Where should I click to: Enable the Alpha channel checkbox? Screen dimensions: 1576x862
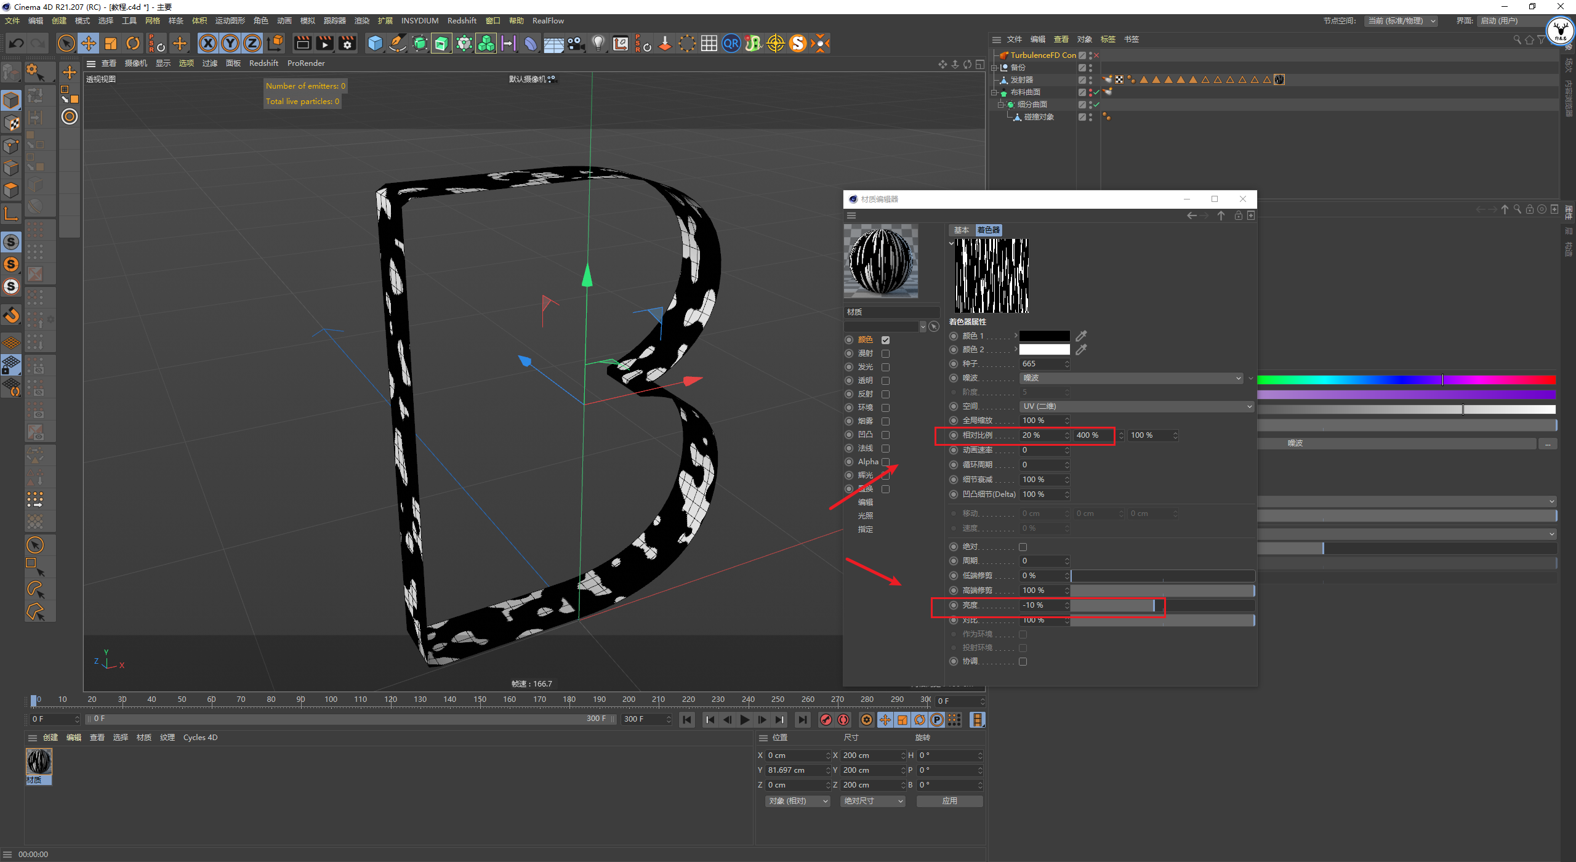pos(885,462)
